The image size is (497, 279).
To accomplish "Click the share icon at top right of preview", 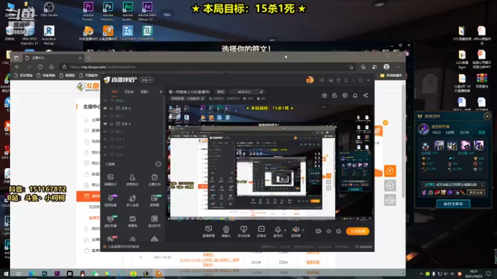I will pos(365,95).
